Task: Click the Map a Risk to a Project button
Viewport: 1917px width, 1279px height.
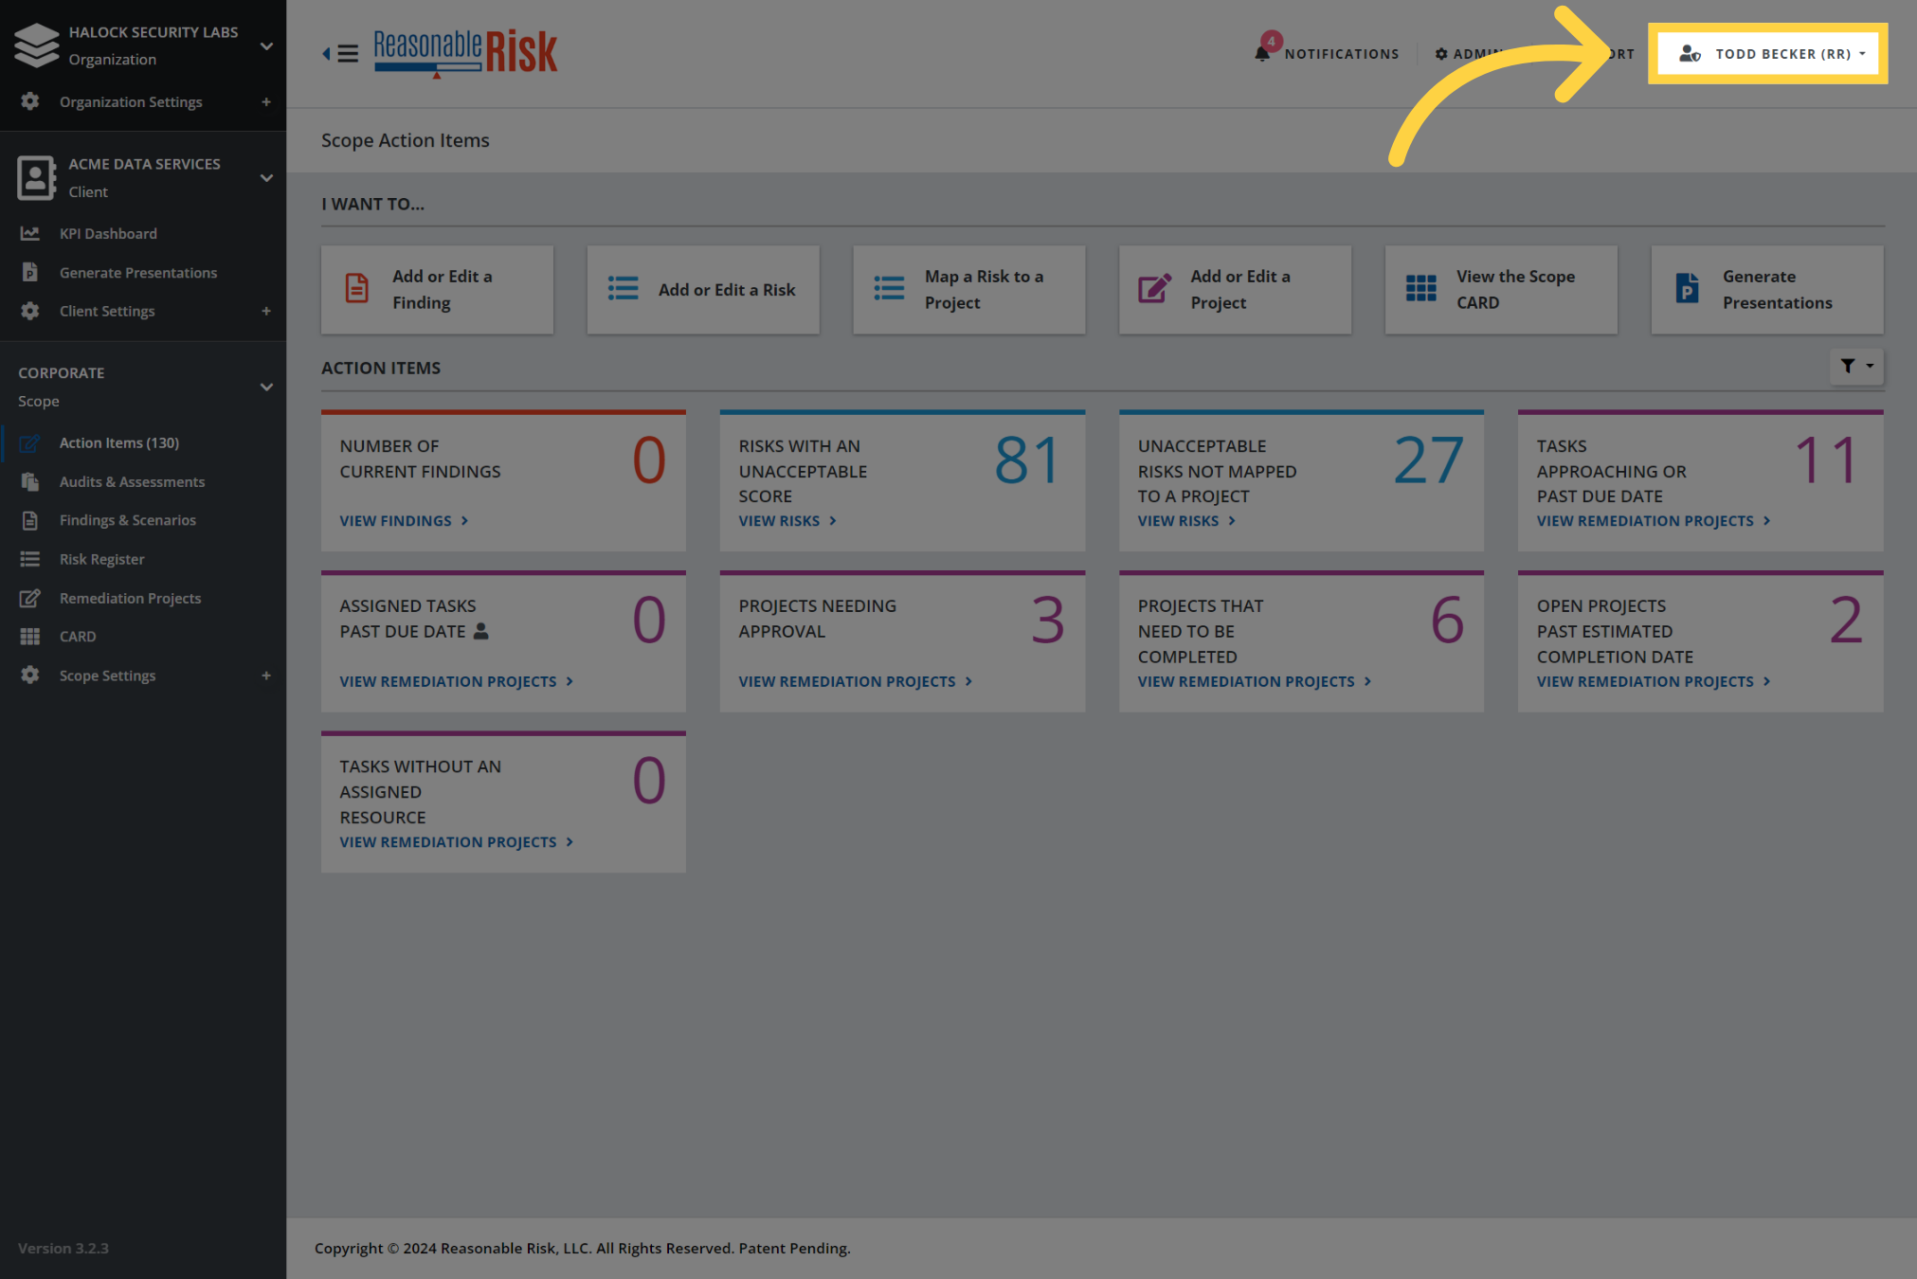Action: pyautogui.click(x=968, y=289)
